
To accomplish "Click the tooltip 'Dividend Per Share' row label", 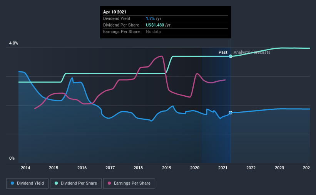I will coord(121,25).
